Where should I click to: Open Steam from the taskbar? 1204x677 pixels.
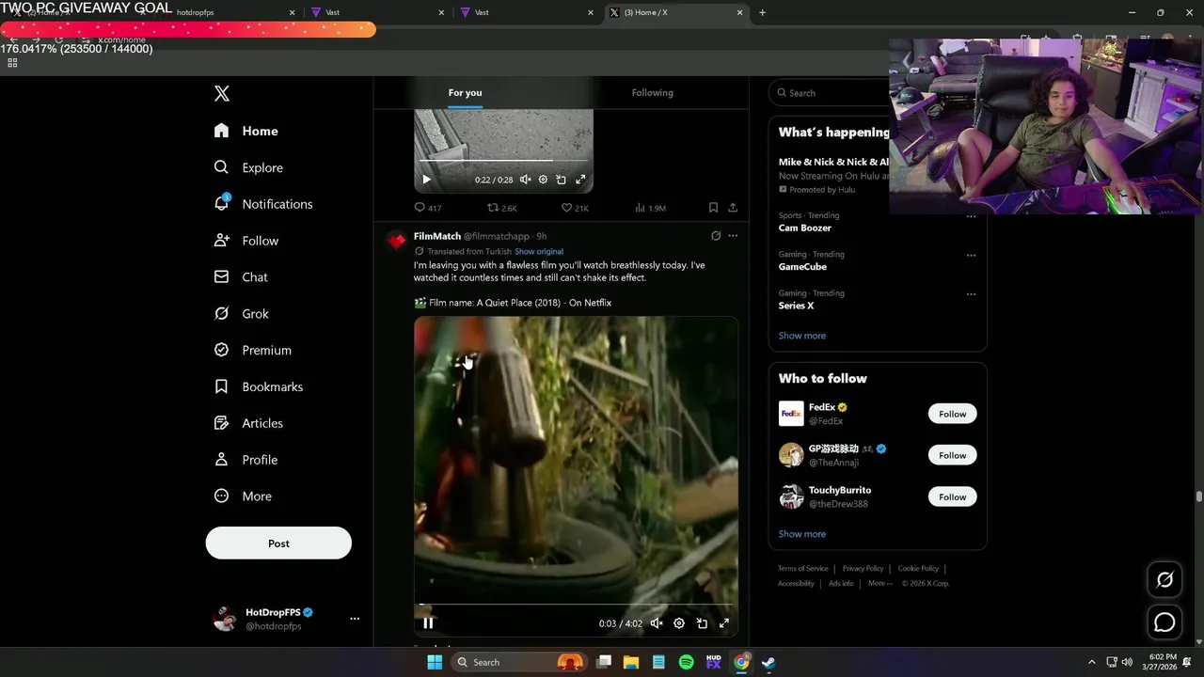tap(768, 662)
